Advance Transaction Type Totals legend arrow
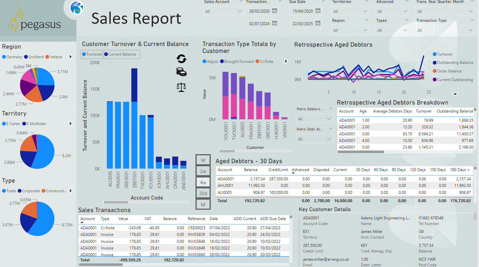Viewport: 479px width, 267px height. 286,61
